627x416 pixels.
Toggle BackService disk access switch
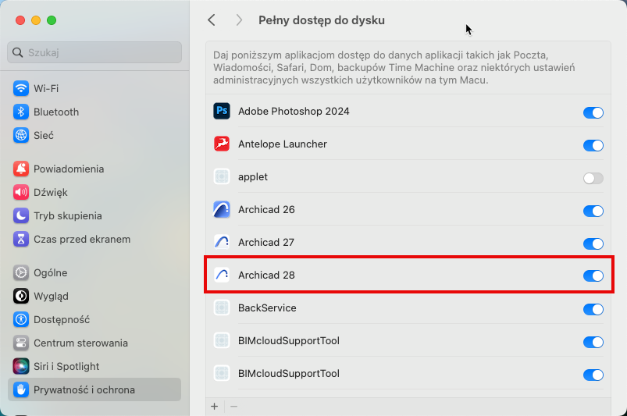click(593, 309)
